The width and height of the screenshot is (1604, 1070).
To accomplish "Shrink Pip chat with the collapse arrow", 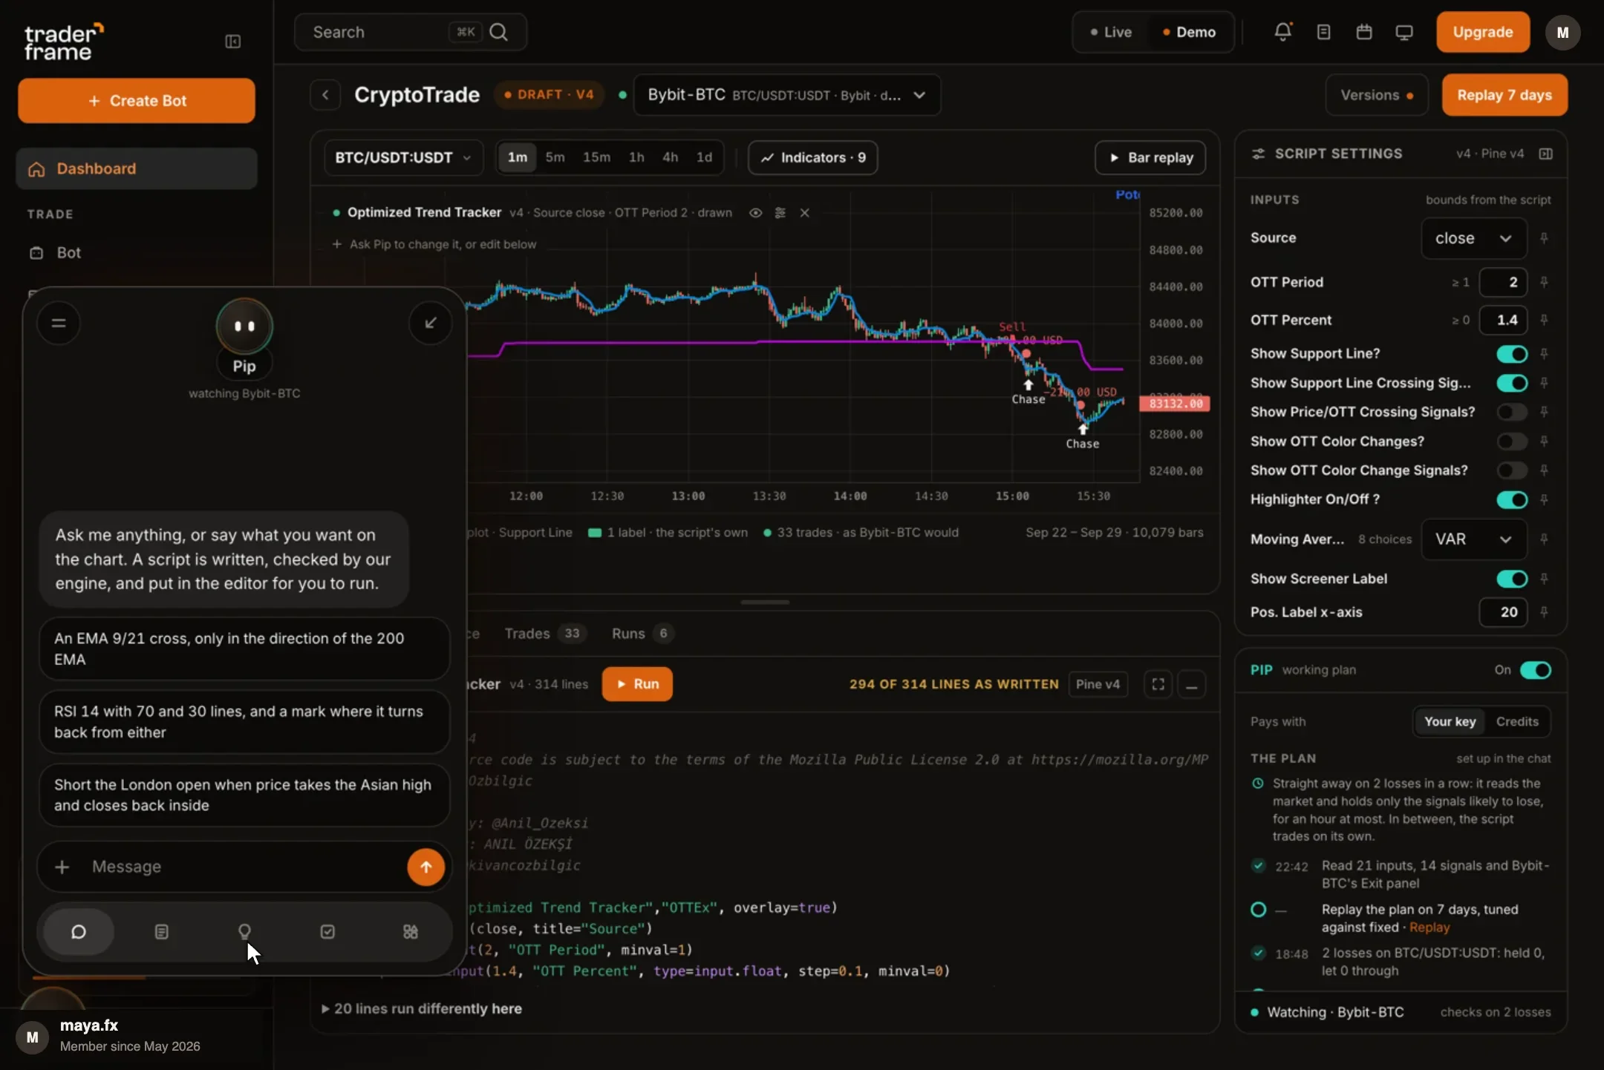I will tap(430, 323).
